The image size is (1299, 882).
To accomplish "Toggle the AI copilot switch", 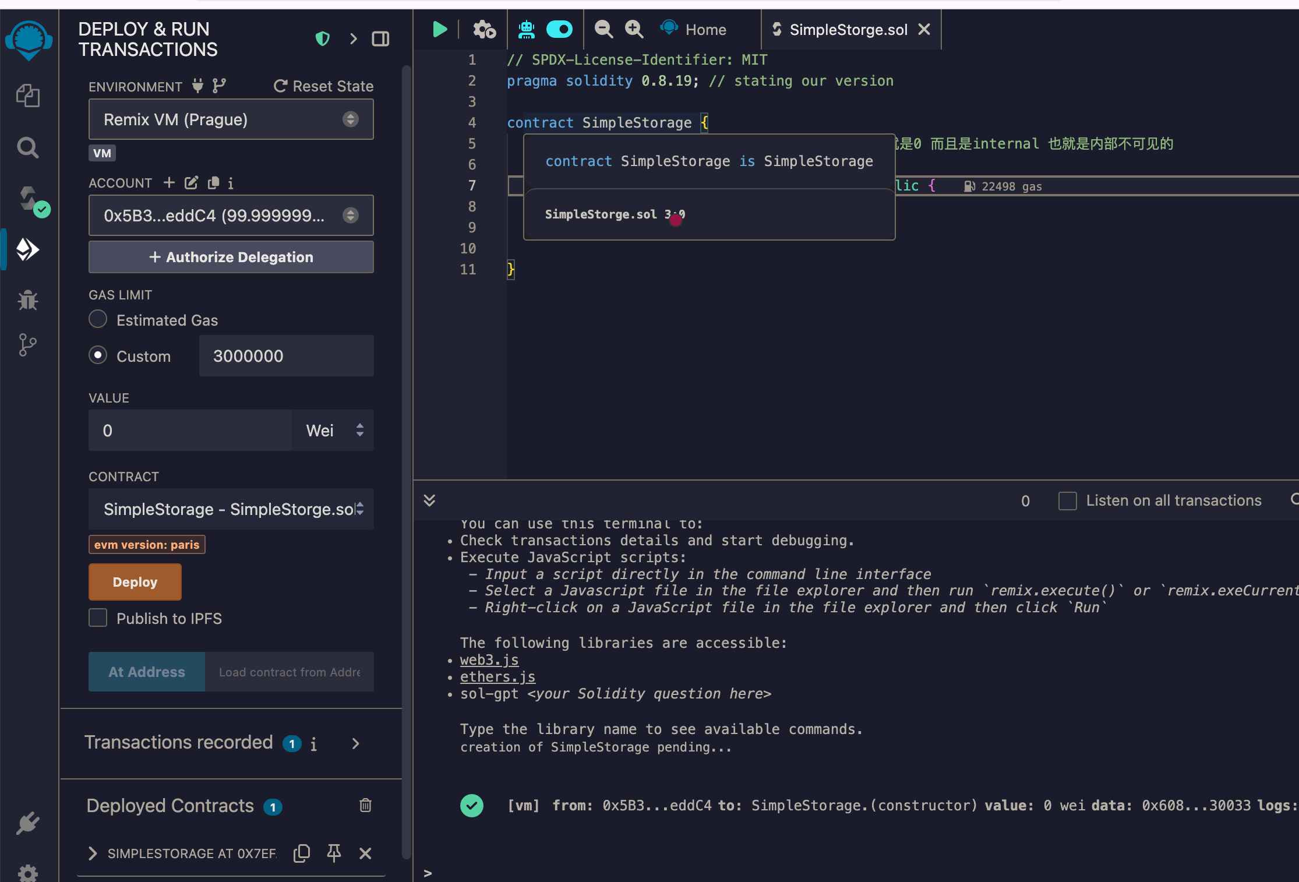I will 559,29.
